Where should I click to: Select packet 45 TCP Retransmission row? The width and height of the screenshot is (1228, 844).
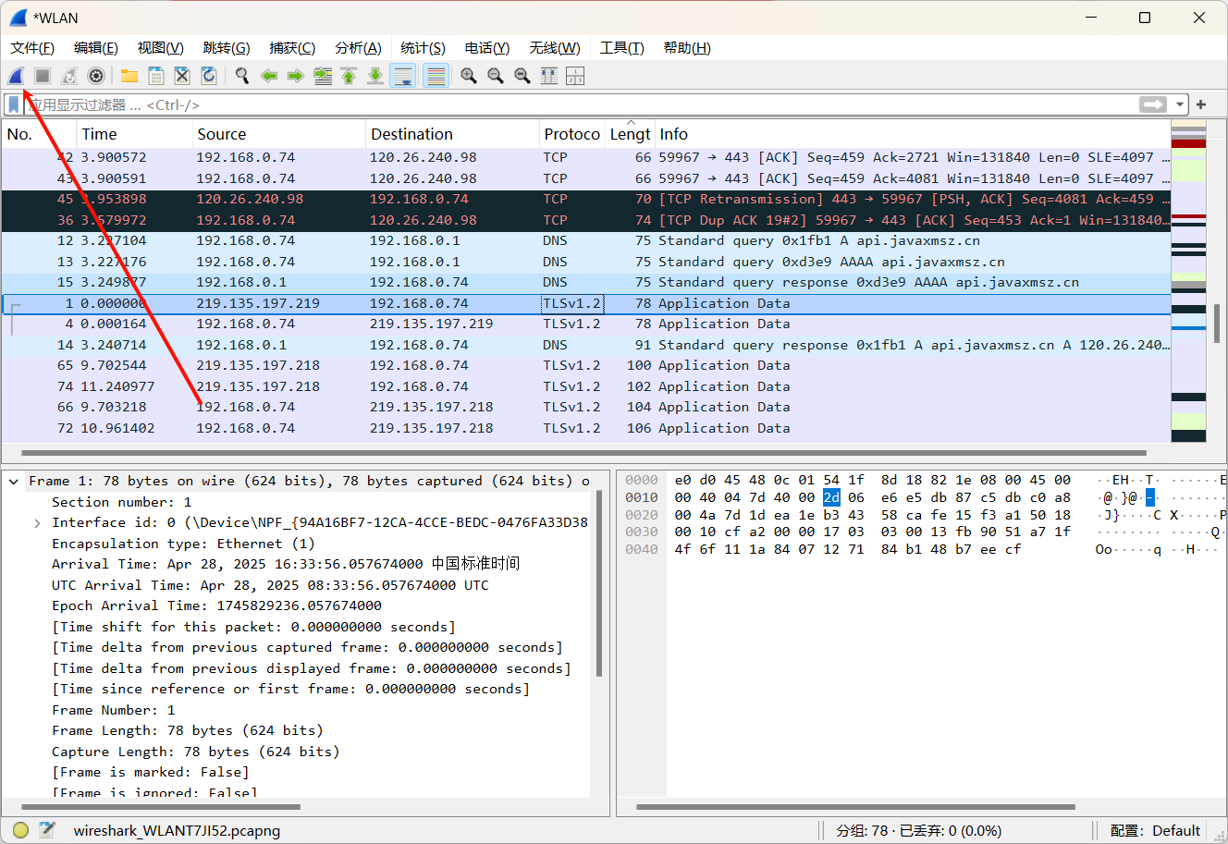click(586, 199)
